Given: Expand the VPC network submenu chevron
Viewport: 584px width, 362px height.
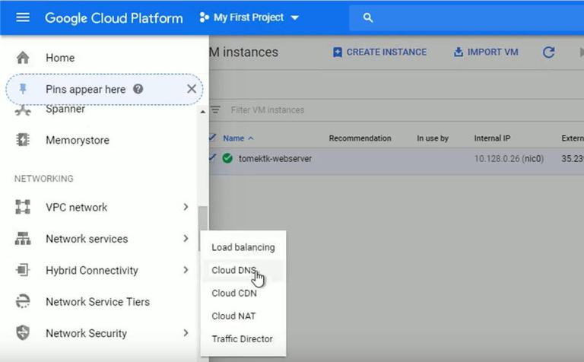Looking at the screenshot, I should pyautogui.click(x=186, y=207).
